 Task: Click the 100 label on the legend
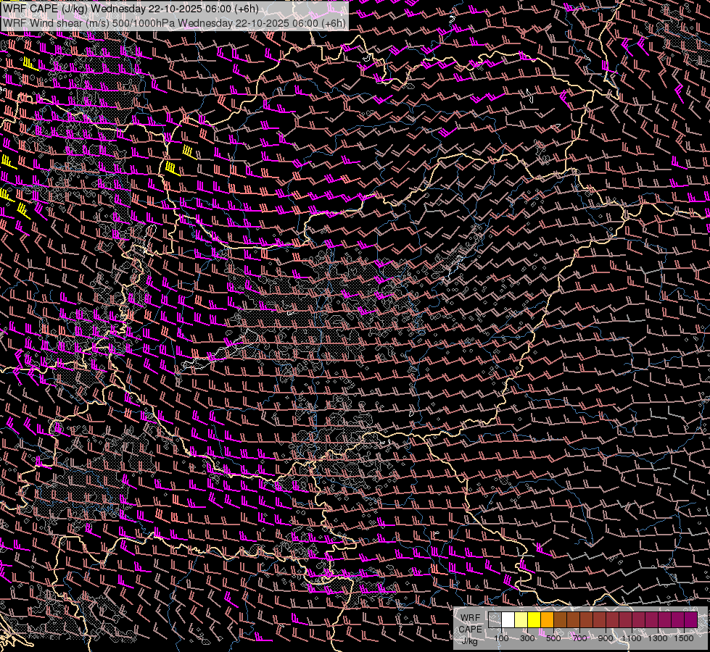501,638
